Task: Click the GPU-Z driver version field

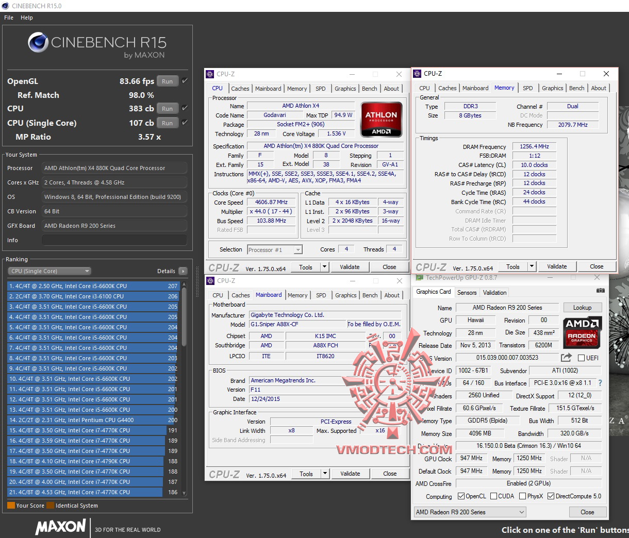Action: coord(528,446)
